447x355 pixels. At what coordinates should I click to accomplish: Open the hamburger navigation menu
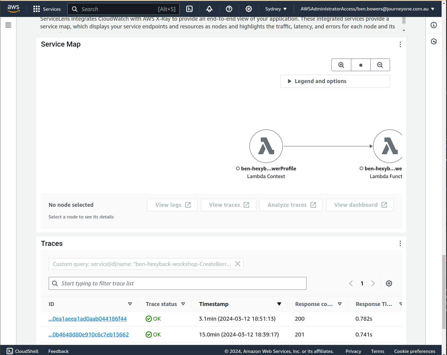tap(8, 25)
